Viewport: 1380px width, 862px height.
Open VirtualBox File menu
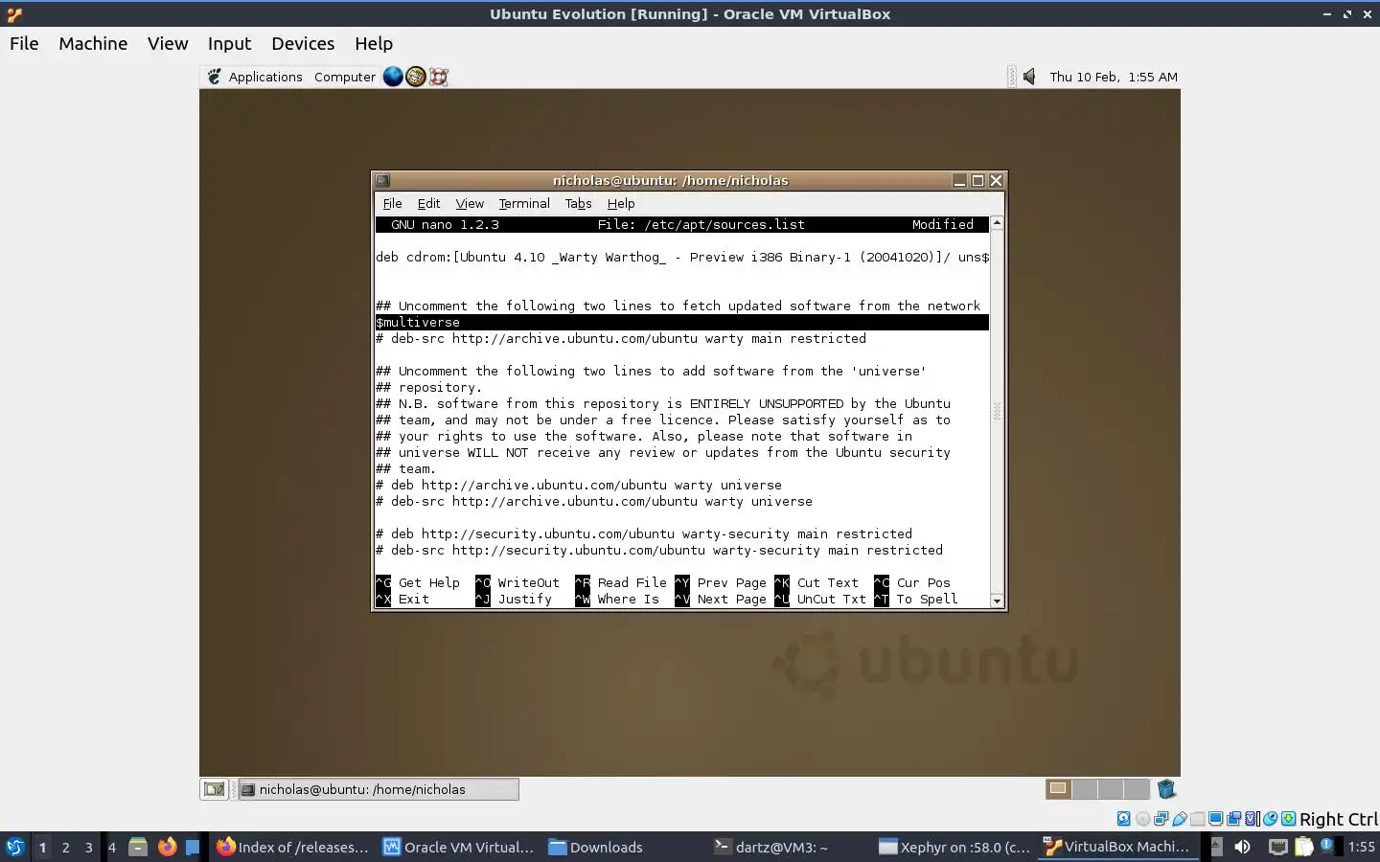coord(24,43)
